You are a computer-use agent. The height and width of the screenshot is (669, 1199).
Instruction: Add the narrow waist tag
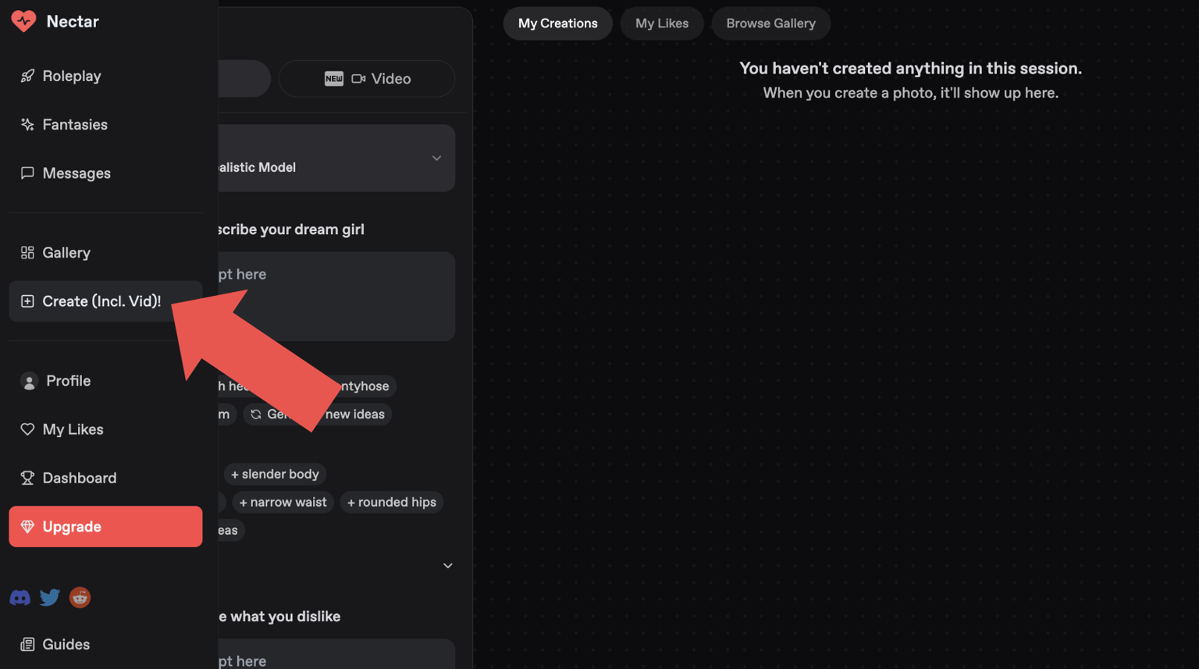[283, 502]
